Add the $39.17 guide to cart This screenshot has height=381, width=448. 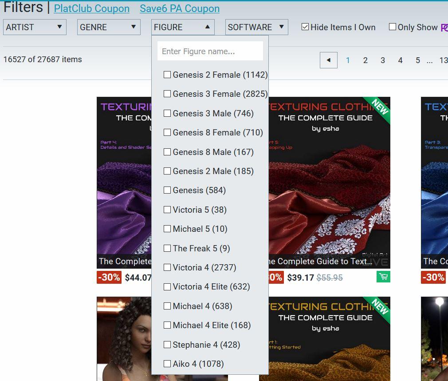[383, 277]
